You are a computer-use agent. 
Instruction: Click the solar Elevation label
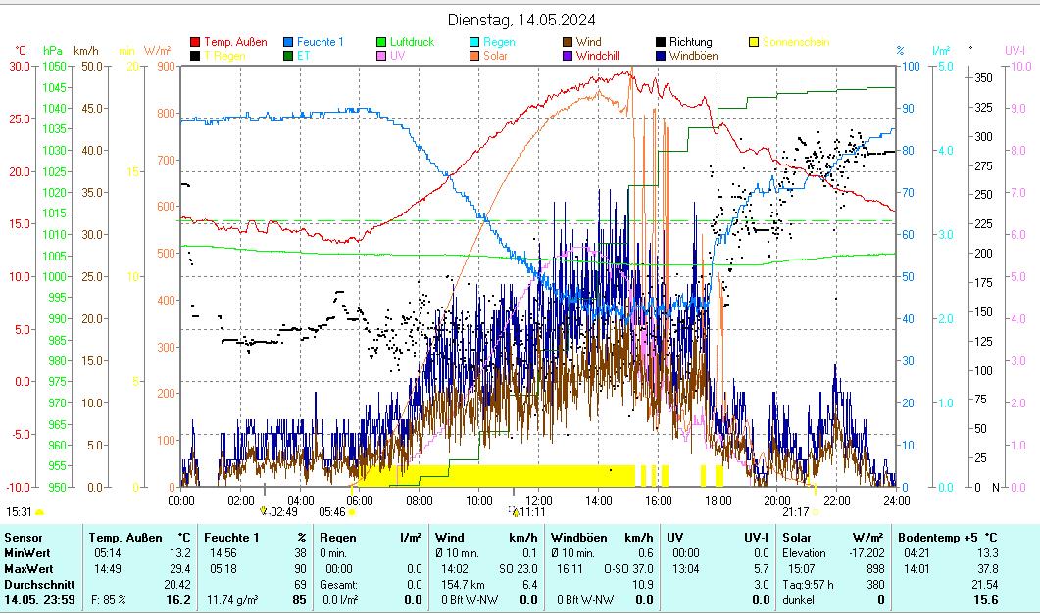point(804,553)
